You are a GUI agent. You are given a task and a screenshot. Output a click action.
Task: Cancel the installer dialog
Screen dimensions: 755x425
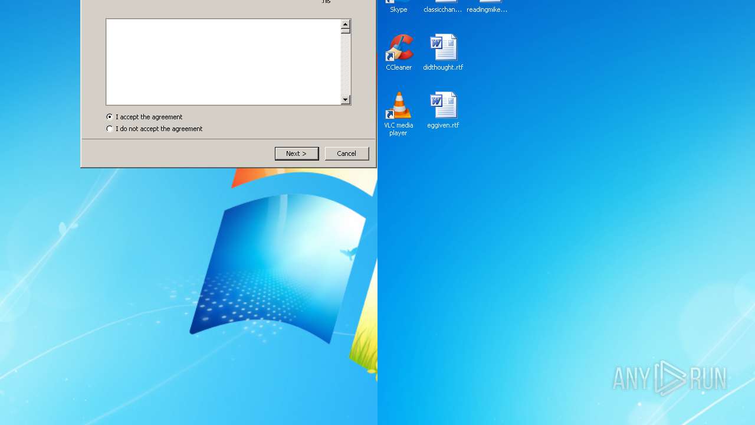347,153
